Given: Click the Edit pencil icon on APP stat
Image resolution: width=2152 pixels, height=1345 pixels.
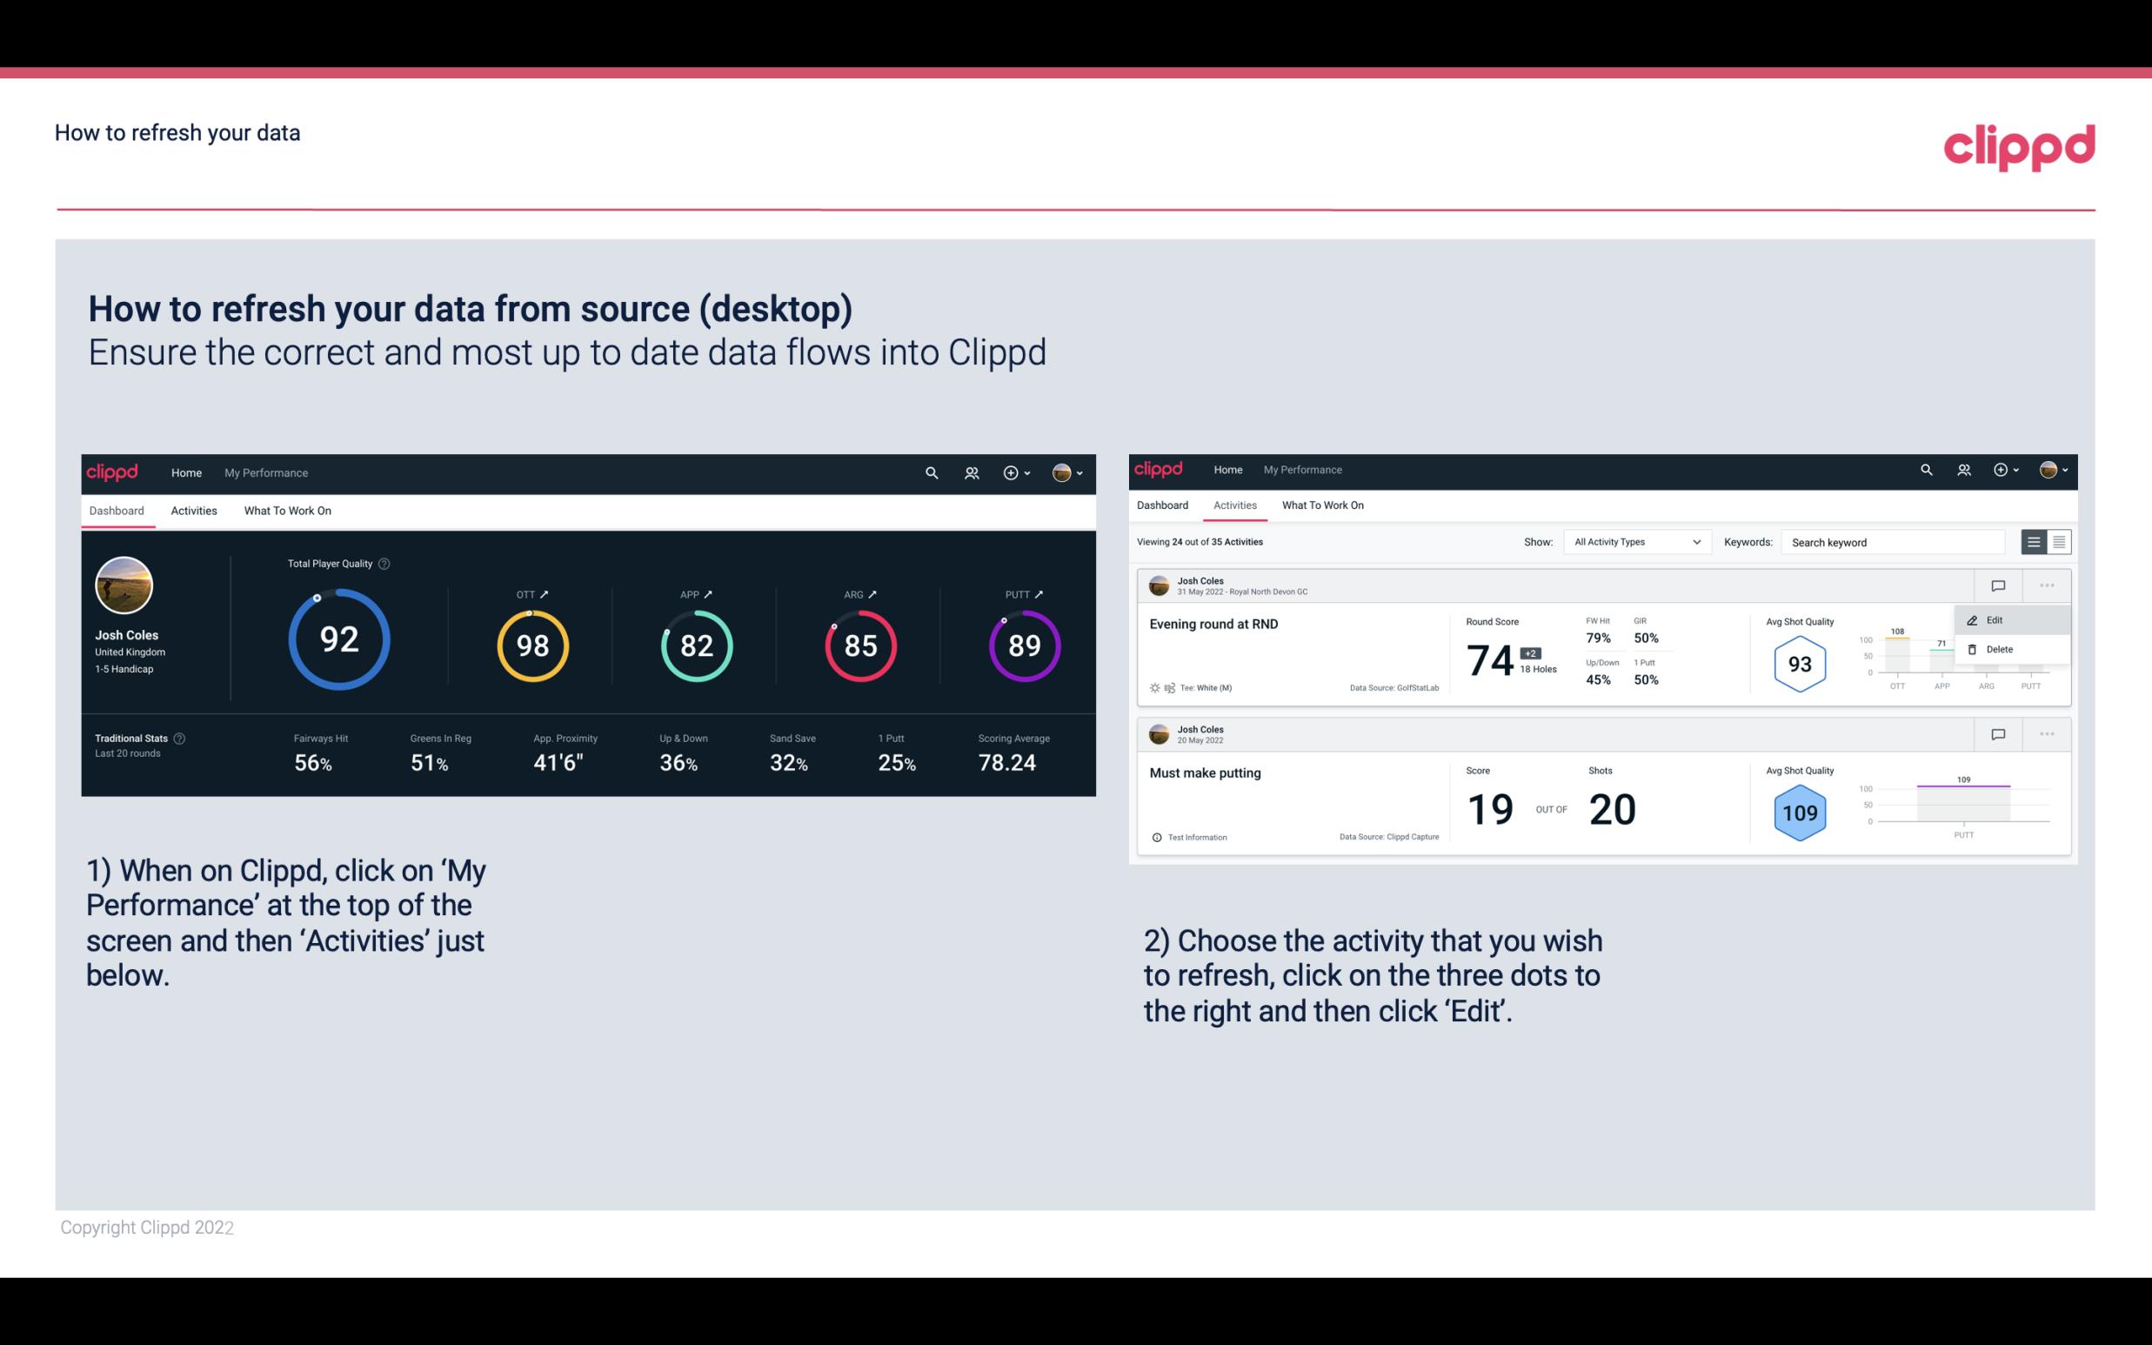Looking at the screenshot, I should tap(710, 592).
